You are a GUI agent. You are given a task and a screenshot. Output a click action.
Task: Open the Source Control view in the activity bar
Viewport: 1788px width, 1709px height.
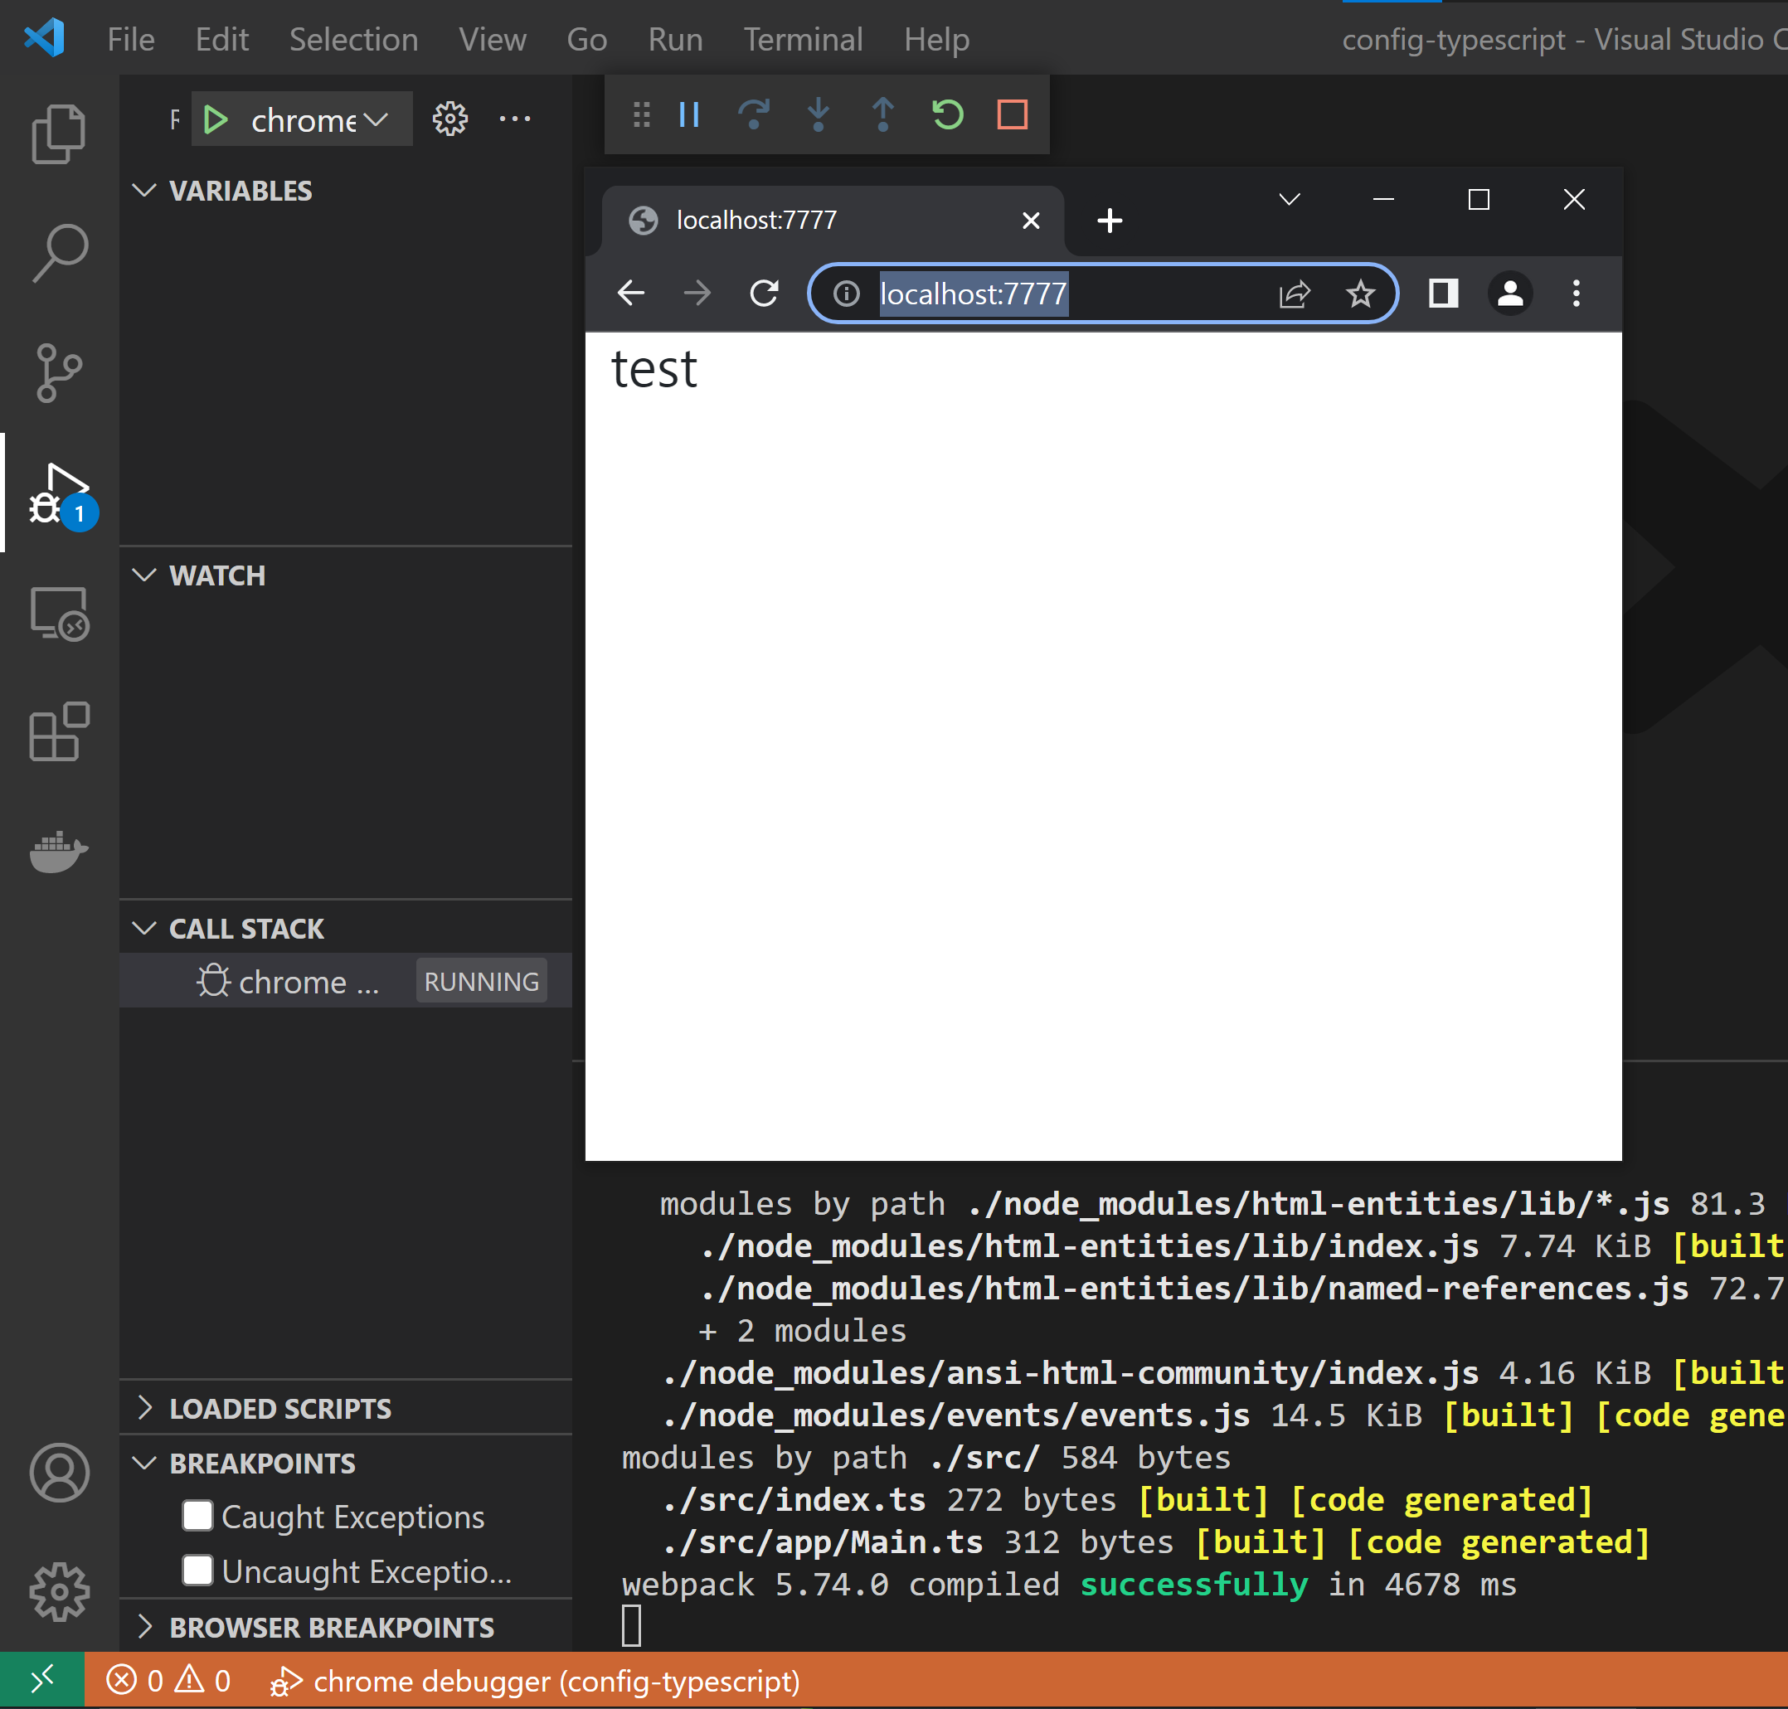(59, 372)
